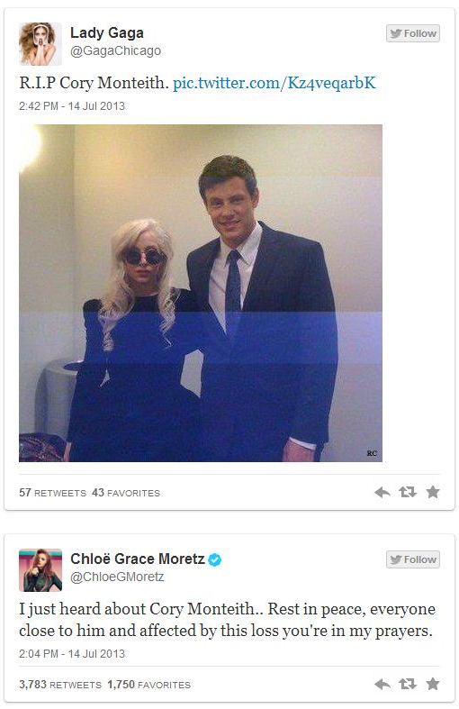
Task: Reply to Chloë Grace Moretz's tweet
Action: pyautogui.click(x=382, y=685)
